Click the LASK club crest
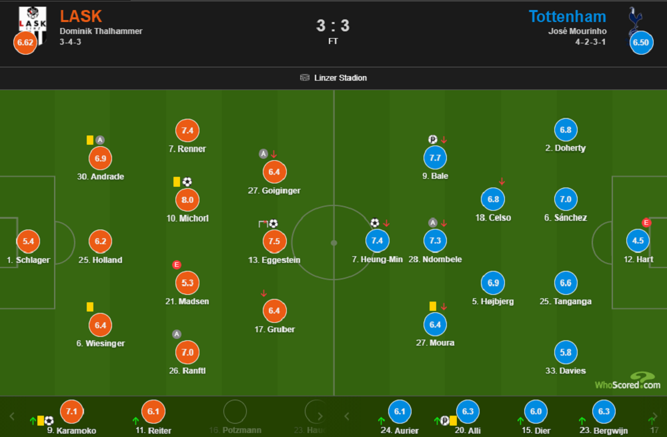Image resolution: width=667 pixels, height=437 pixels. tap(33, 25)
